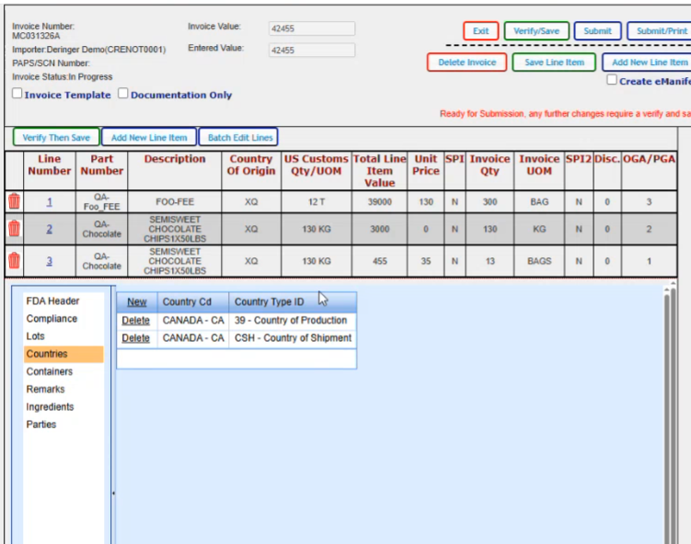The width and height of the screenshot is (691, 544).
Task: Toggle the Create eManifest checkbox
Action: (x=612, y=81)
